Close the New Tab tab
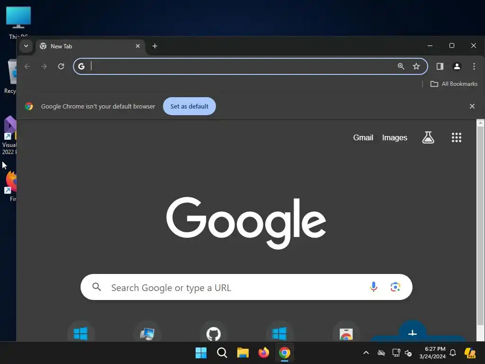485x364 pixels. 138,46
